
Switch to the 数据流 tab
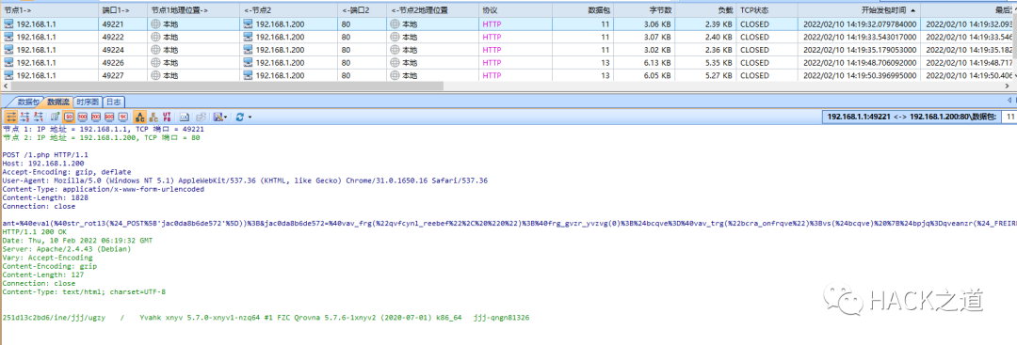[57, 102]
